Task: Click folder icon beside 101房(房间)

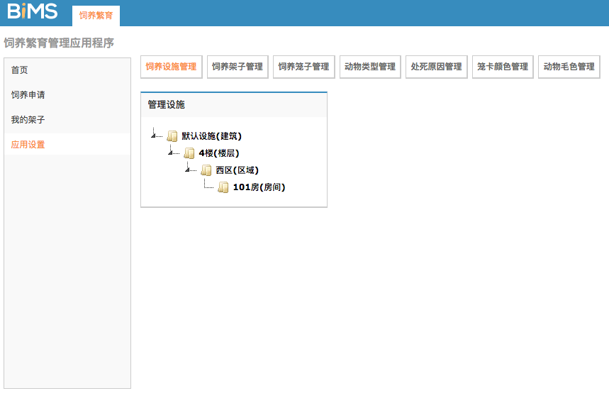Action: pyautogui.click(x=223, y=187)
